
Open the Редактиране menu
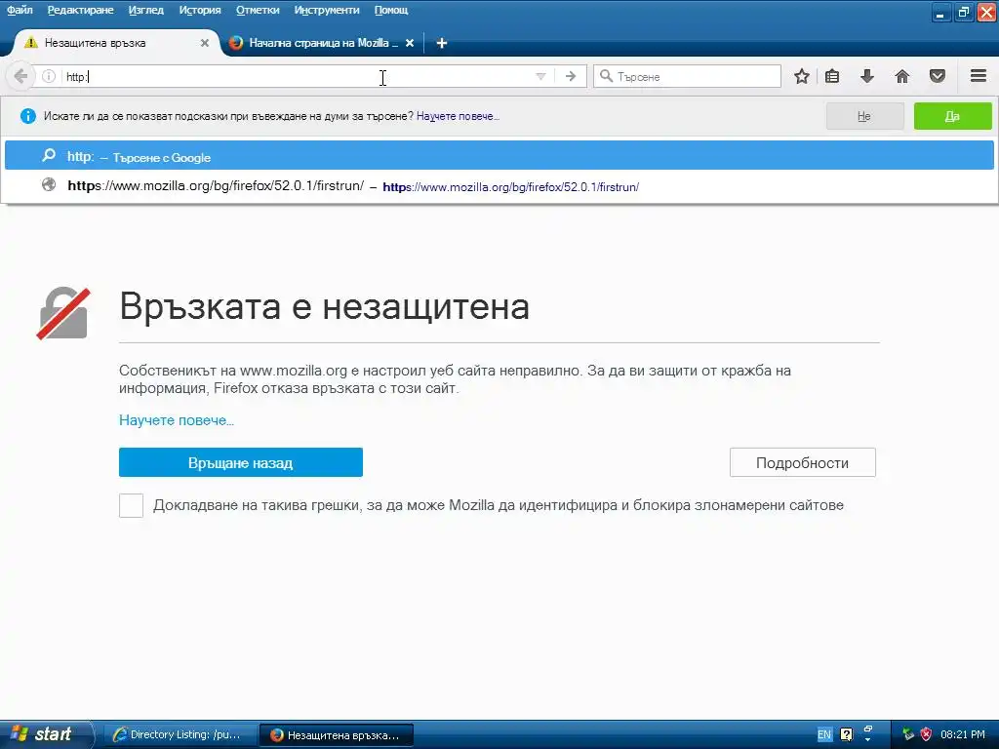(80, 10)
